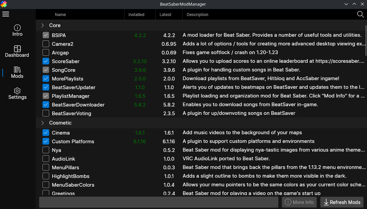Screen dimensions: 367x209
Task: Uncheck the ScoreSaber mod
Action: (45, 61)
